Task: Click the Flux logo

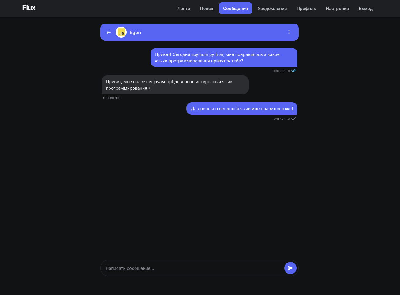Action: [29, 8]
